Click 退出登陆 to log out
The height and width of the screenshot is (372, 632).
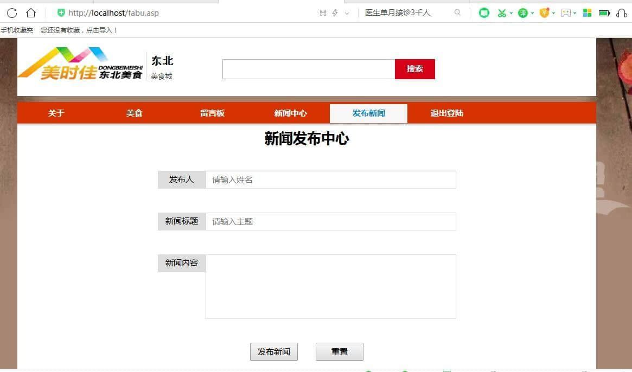pos(446,113)
